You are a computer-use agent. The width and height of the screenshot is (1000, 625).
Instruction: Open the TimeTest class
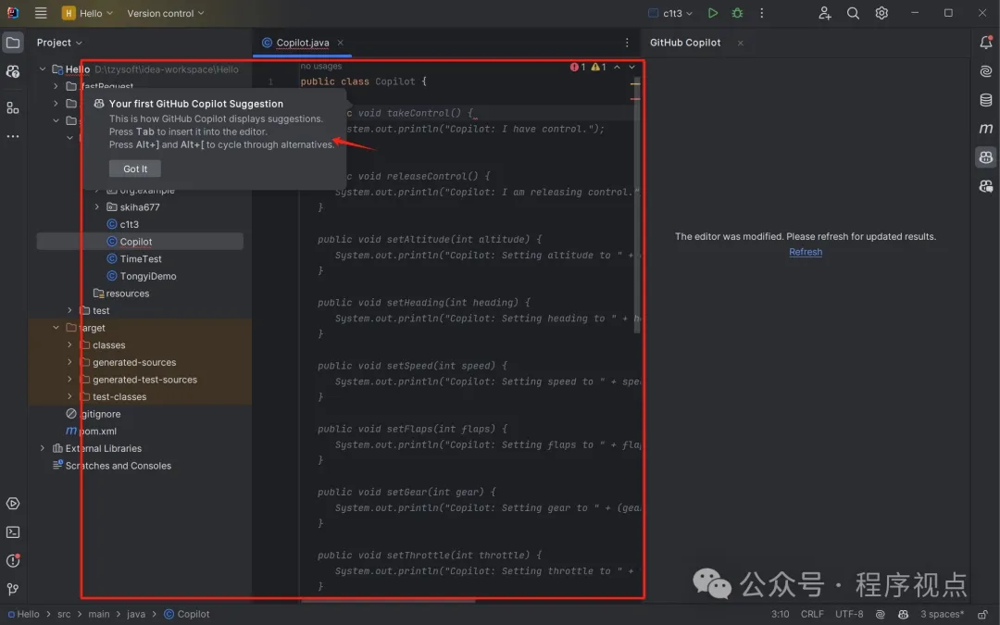(x=140, y=259)
